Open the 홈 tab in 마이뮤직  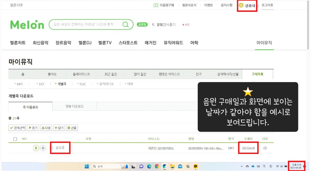coord(23,74)
